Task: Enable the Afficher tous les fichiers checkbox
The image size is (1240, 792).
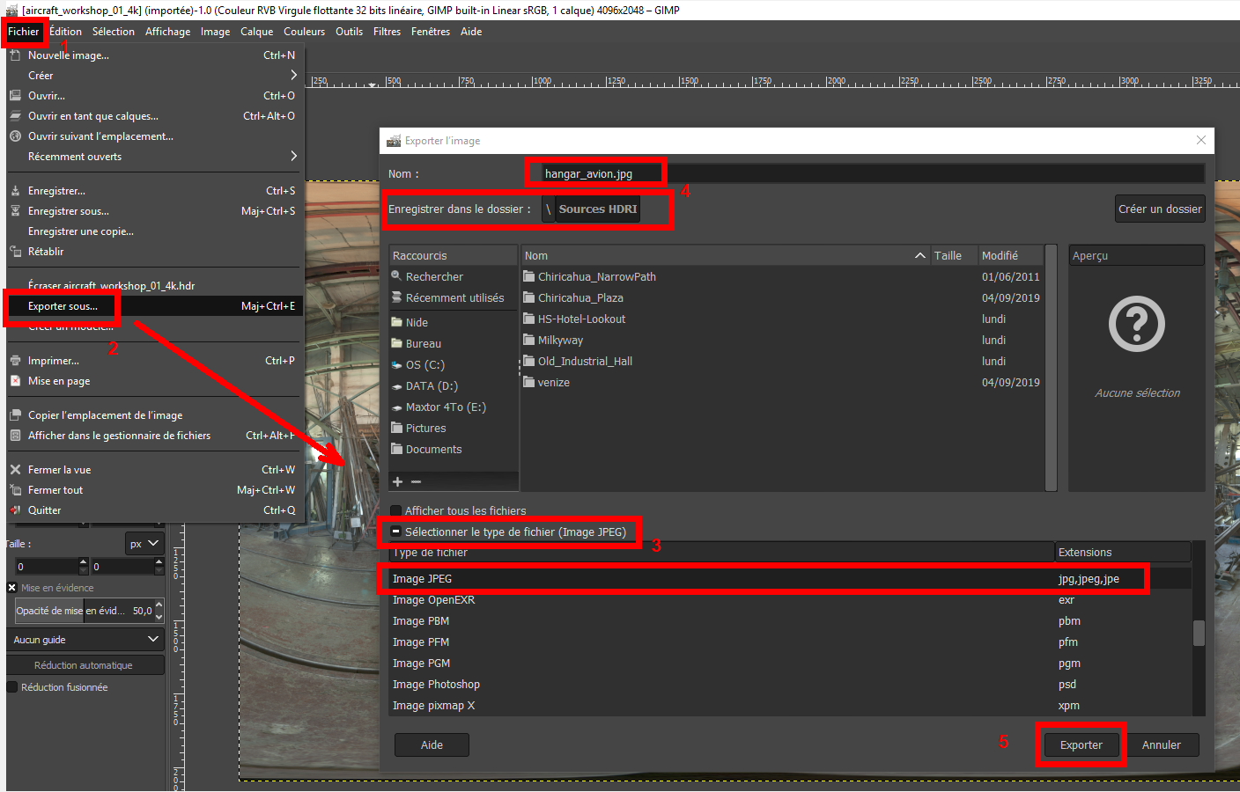Action: (x=396, y=510)
